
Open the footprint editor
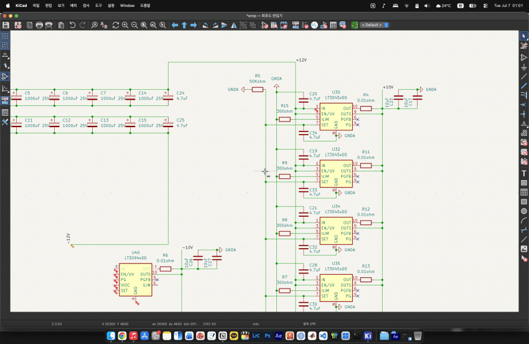284,25
